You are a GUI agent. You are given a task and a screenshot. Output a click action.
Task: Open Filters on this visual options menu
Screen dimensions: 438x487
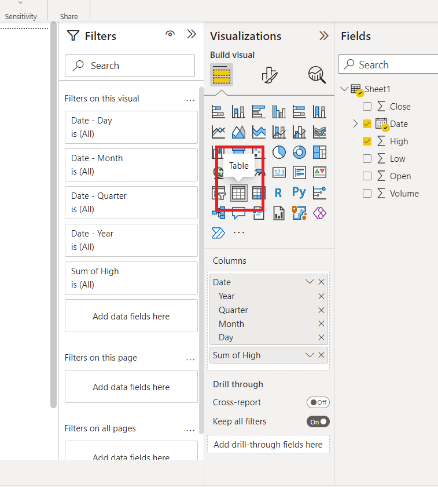point(190,100)
